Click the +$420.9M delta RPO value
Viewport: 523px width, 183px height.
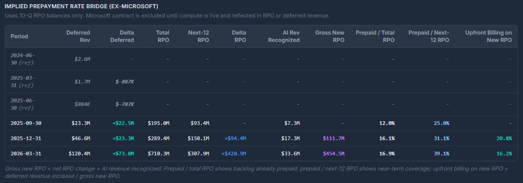(234, 153)
